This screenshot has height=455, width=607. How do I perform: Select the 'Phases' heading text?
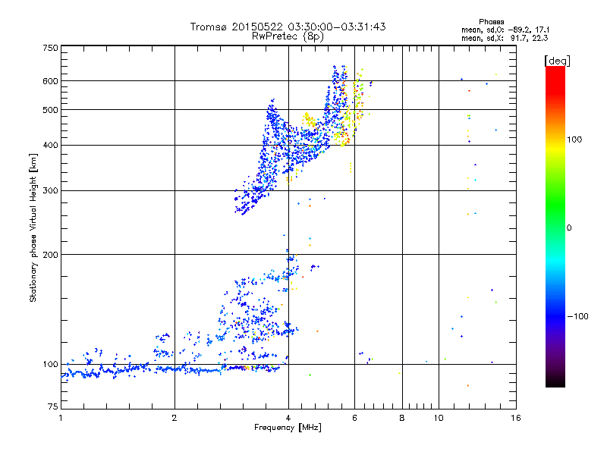(491, 22)
